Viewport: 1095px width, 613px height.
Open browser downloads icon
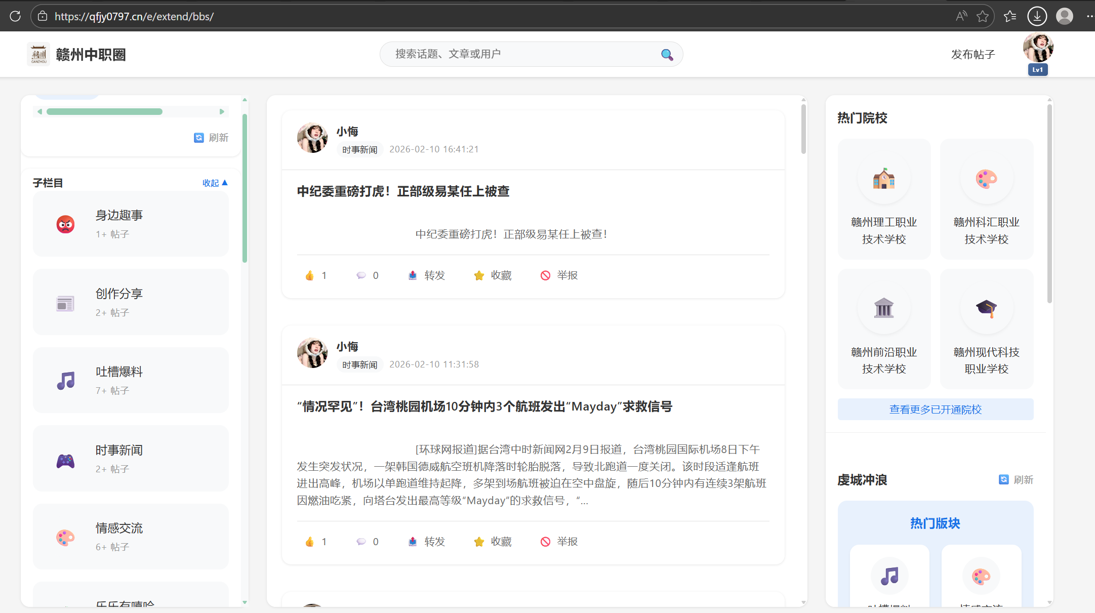pyautogui.click(x=1037, y=16)
